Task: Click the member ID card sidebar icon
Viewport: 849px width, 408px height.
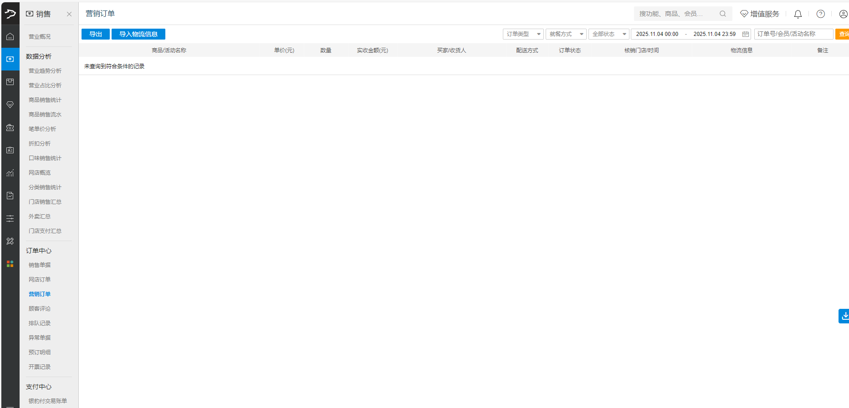Action: tap(10, 150)
